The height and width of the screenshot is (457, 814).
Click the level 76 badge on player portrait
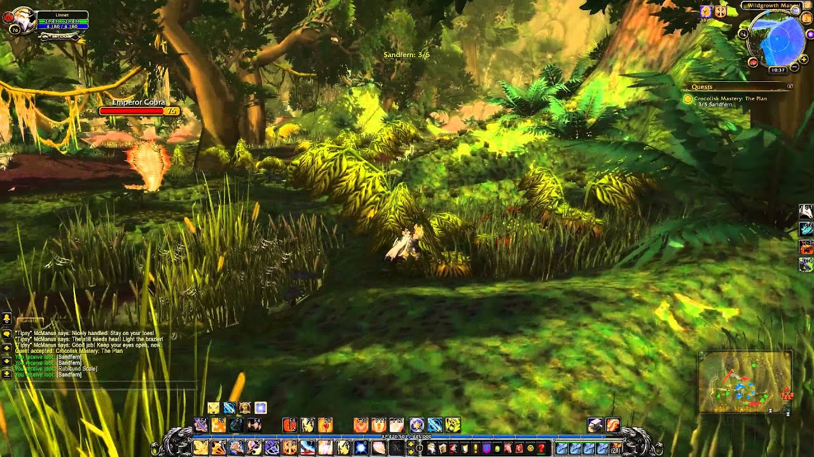tap(15, 30)
